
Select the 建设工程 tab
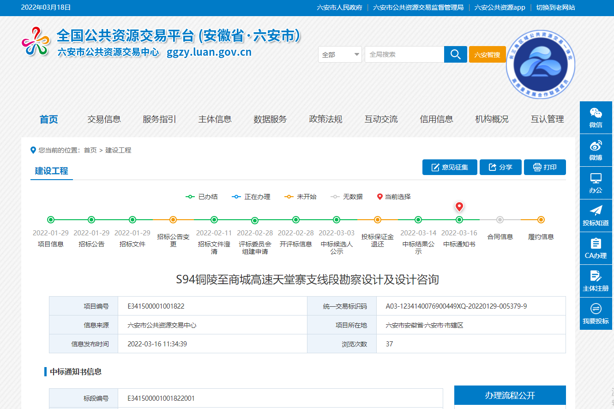click(x=52, y=171)
